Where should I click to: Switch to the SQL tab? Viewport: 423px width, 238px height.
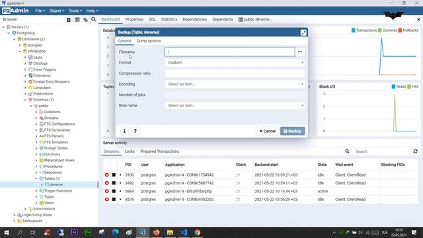(152, 19)
